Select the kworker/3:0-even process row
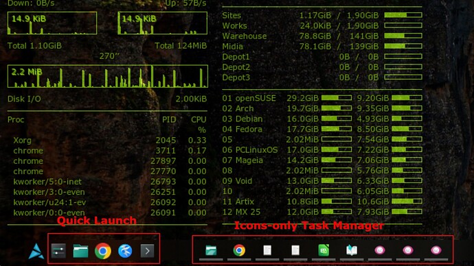Viewport: 474px width, 266px height. (110, 192)
